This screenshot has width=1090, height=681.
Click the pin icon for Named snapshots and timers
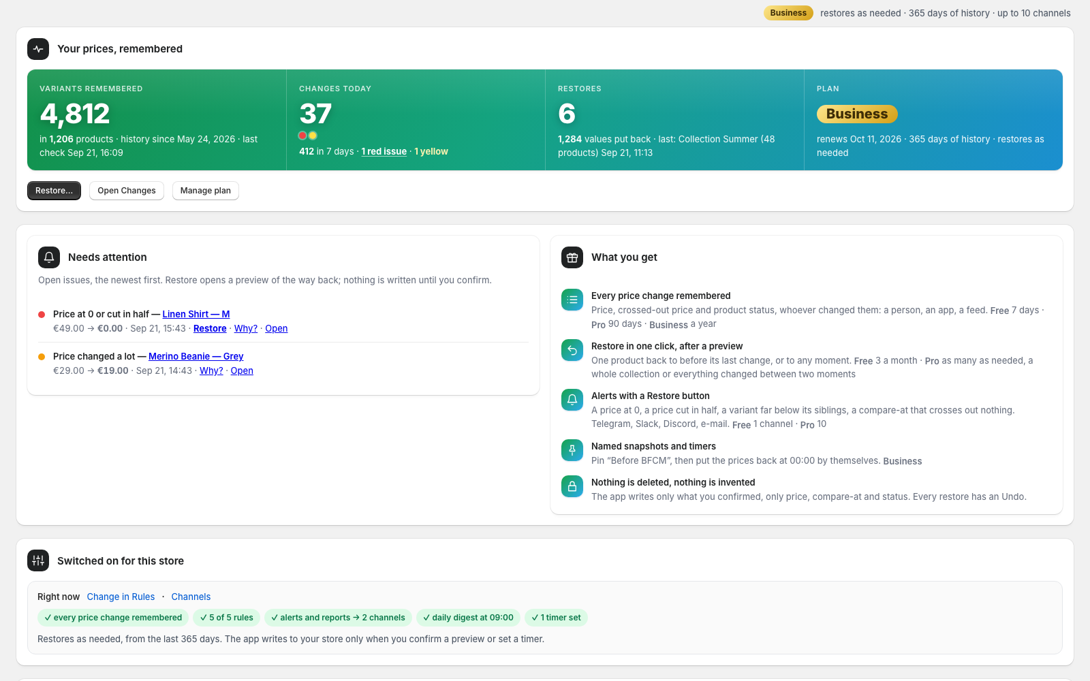tap(572, 450)
